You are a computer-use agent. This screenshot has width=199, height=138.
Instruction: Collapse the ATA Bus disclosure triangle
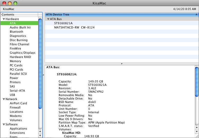(x=48, y=19)
